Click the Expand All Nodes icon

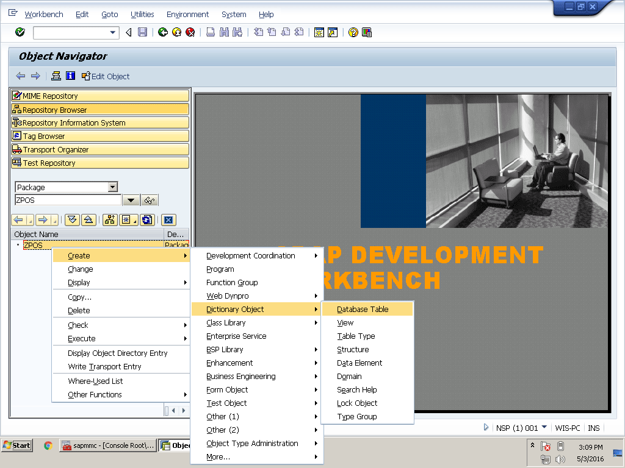pyautogui.click(x=72, y=219)
